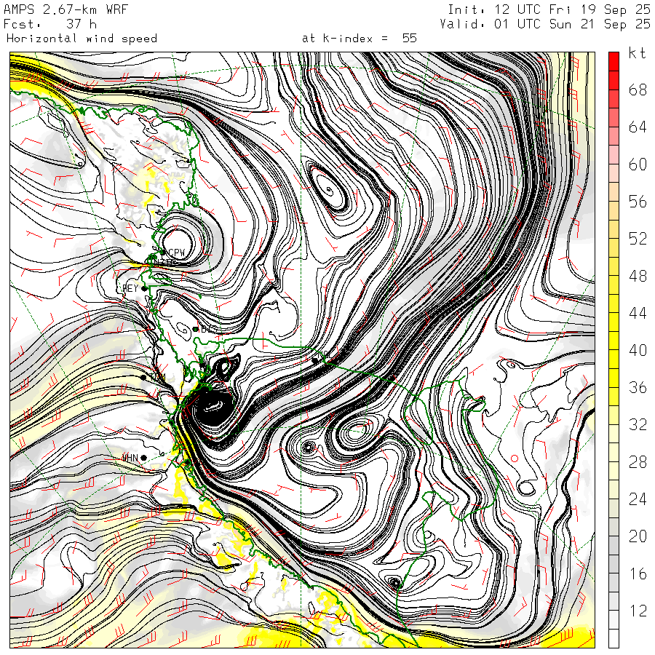Click the brightest red swatch atop the color bar
Viewport: 655px width, 655px height.
(x=614, y=61)
